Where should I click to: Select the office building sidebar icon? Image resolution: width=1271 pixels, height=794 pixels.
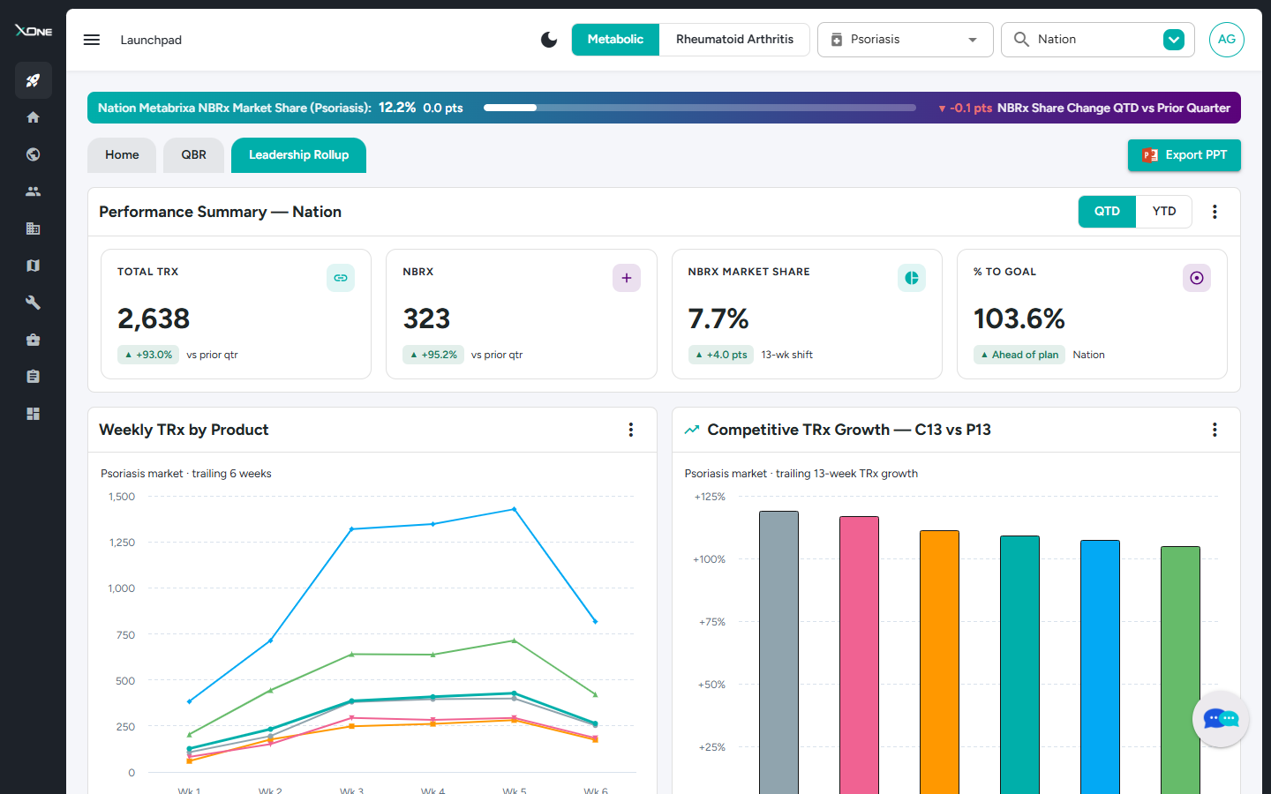pos(34,228)
